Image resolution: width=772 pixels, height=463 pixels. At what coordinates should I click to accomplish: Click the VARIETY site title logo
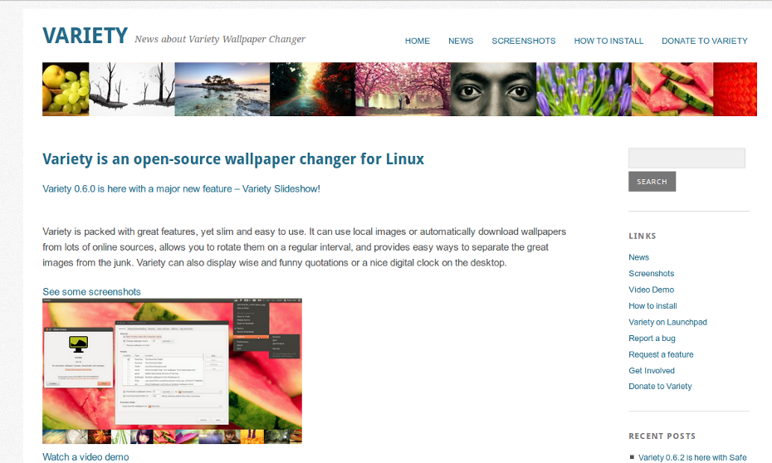point(86,36)
